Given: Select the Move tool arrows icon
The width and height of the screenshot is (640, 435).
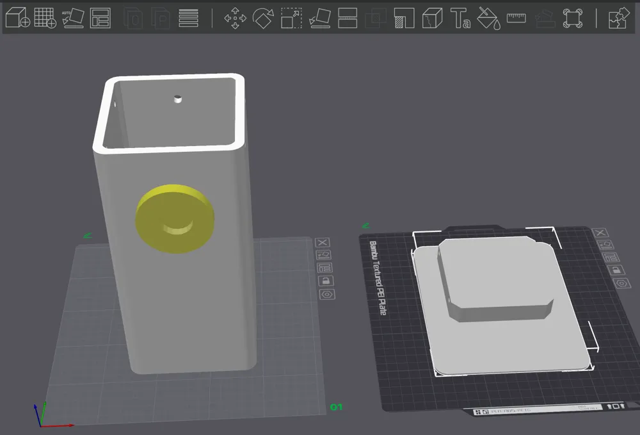Looking at the screenshot, I should [x=236, y=19].
